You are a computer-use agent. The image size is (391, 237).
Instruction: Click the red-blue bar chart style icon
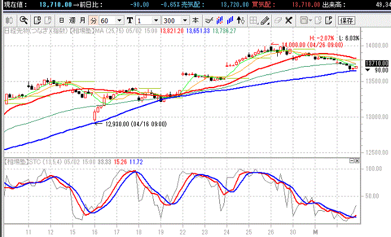click(220, 20)
